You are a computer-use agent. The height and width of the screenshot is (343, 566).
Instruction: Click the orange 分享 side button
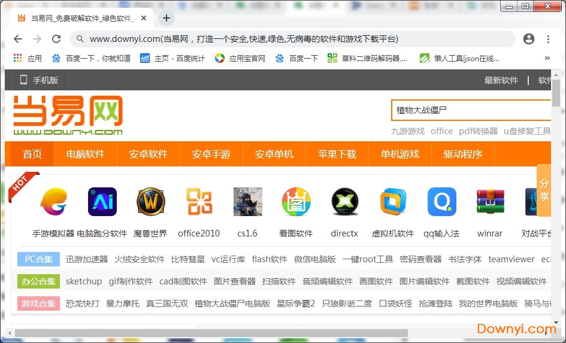click(x=544, y=190)
